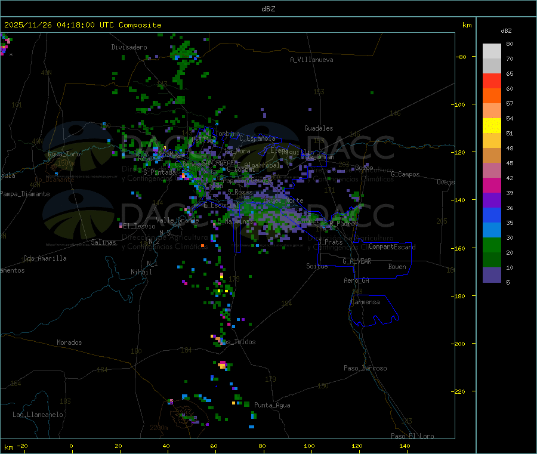Select the 'Paso_Barroso' place label
Screen dimensions: 537x454
365,368
